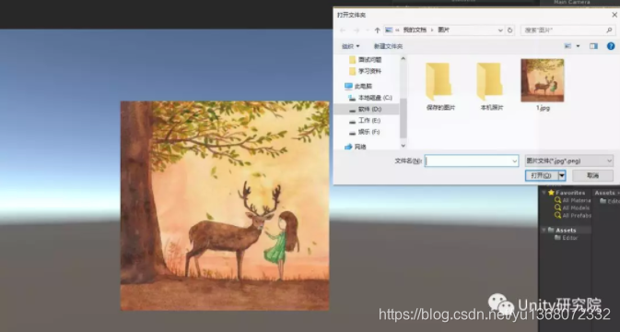The image size is (620, 332).
Task: Open the file type filter dropdown
Action: [569, 160]
